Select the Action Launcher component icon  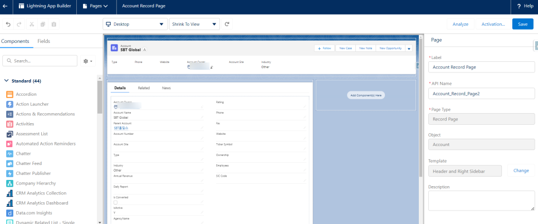pyautogui.click(x=9, y=104)
